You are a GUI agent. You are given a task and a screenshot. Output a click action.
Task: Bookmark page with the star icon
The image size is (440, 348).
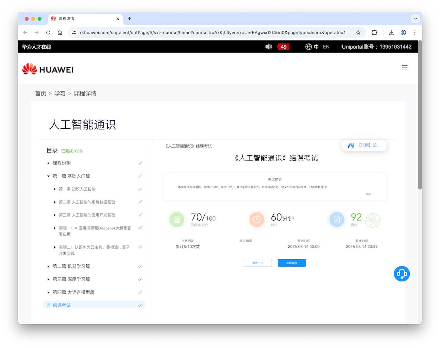click(x=358, y=32)
